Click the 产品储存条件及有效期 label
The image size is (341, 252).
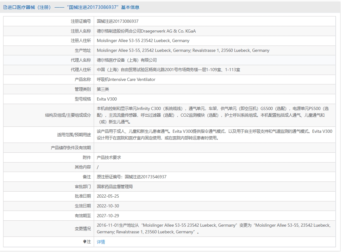tap(71, 148)
